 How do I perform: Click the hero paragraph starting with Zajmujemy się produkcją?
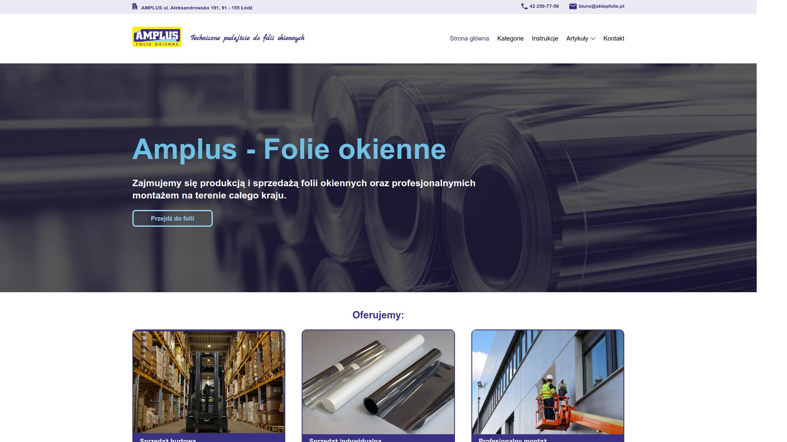coord(304,189)
